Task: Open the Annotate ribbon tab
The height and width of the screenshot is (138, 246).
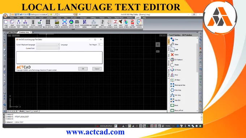Action: (50, 18)
